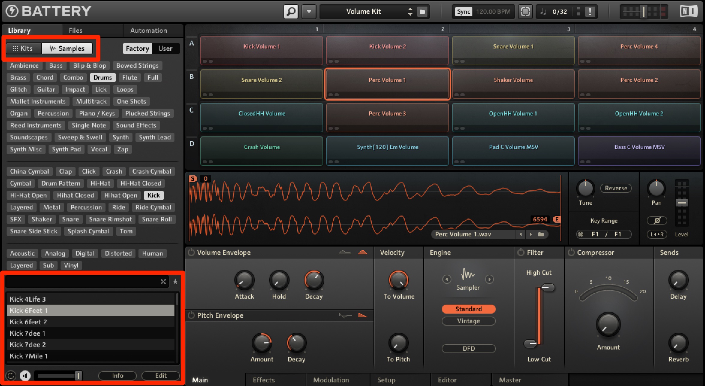
Task: Open the kit folder icon beside Volume Kit
Action: (x=422, y=12)
